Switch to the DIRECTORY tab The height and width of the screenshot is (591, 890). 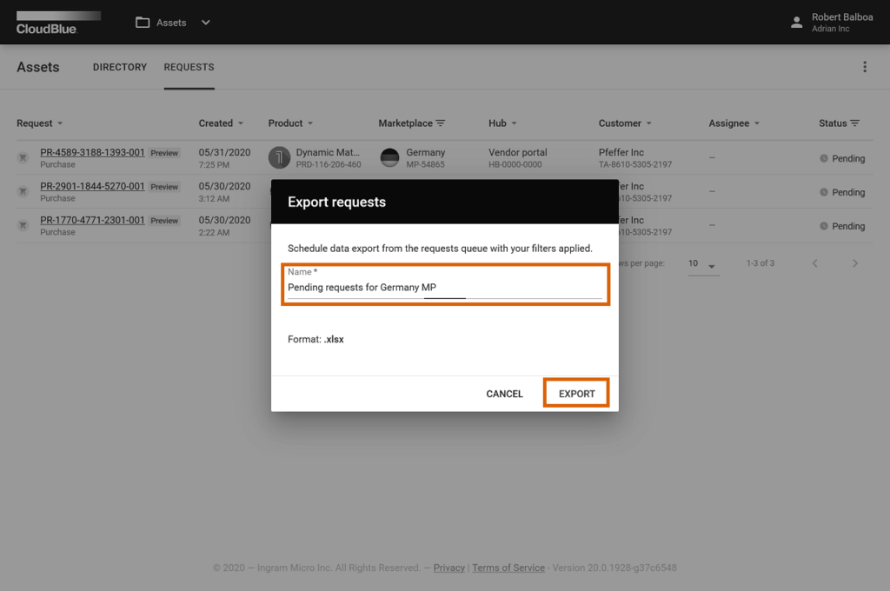(119, 67)
